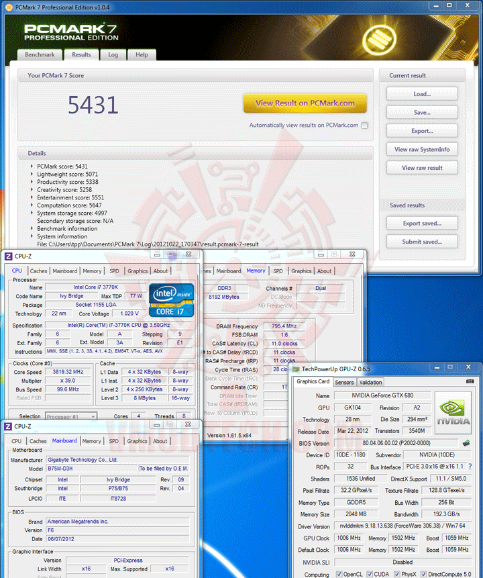The height and width of the screenshot is (578, 483).
Task: Toggle the CUDA checkbox in GPU-Z
Action: click(x=370, y=574)
